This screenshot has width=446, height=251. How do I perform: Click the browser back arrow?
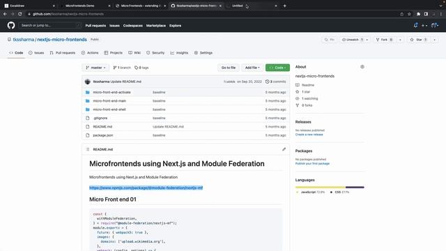tap(5, 14)
